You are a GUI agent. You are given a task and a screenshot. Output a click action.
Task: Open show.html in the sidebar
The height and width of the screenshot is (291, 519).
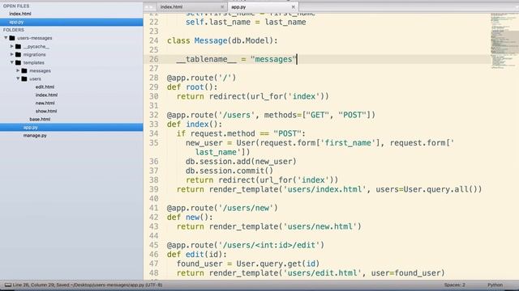click(46, 112)
